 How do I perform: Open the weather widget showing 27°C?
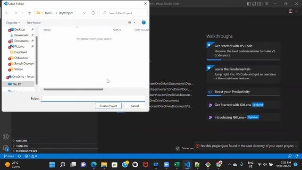pyautogui.click(x=13, y=165)
